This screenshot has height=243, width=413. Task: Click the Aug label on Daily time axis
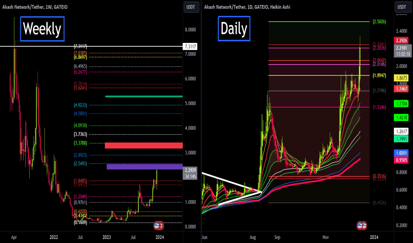tap(253, 237)
